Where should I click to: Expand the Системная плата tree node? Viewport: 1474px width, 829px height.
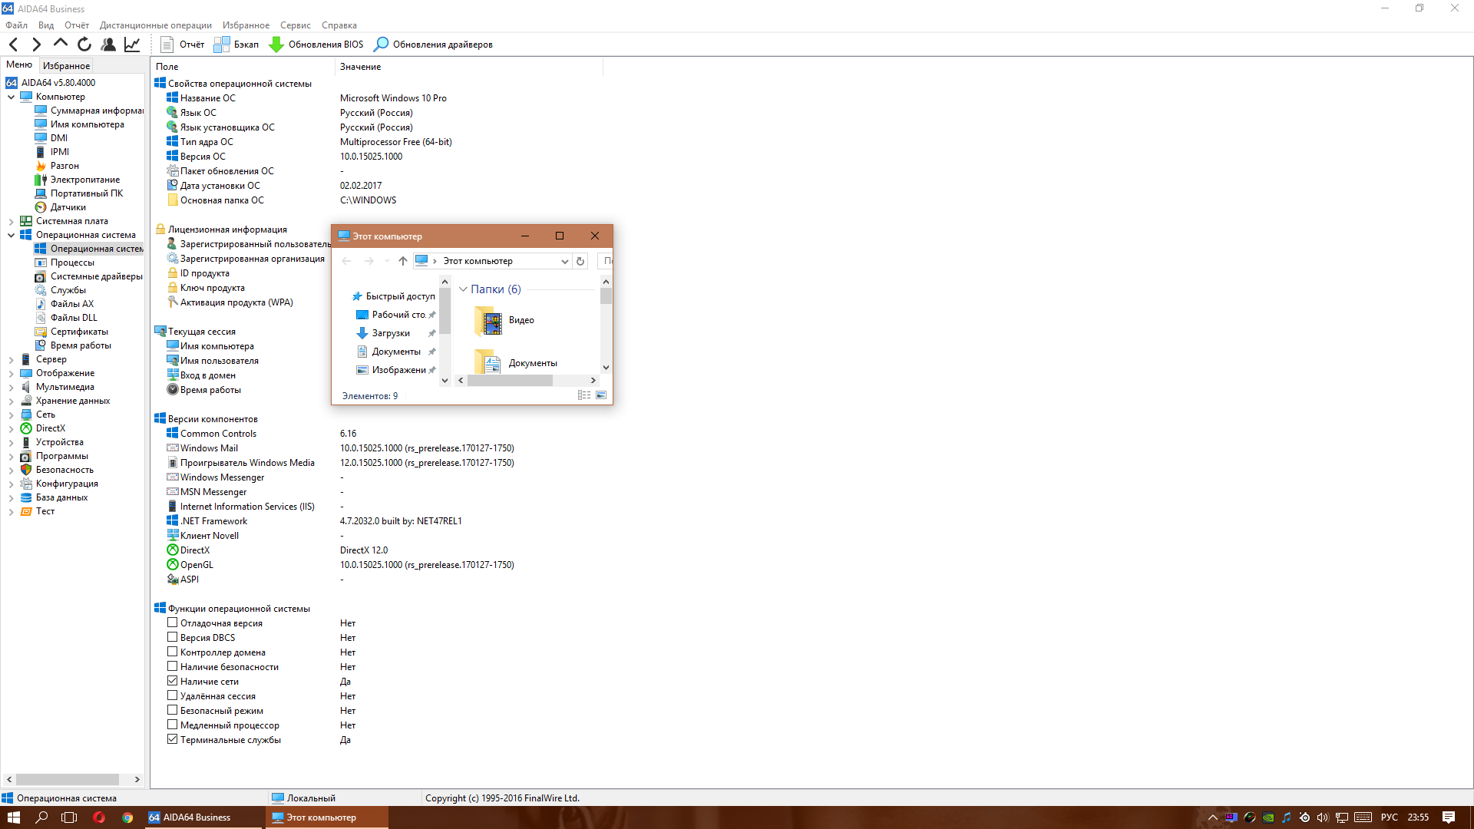(11, 222)
